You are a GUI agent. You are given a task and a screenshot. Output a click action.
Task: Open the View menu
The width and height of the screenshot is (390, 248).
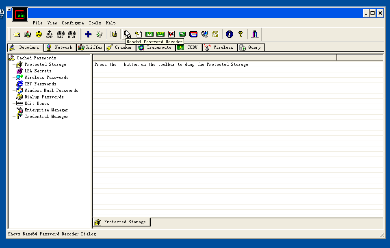coord(52,23)
